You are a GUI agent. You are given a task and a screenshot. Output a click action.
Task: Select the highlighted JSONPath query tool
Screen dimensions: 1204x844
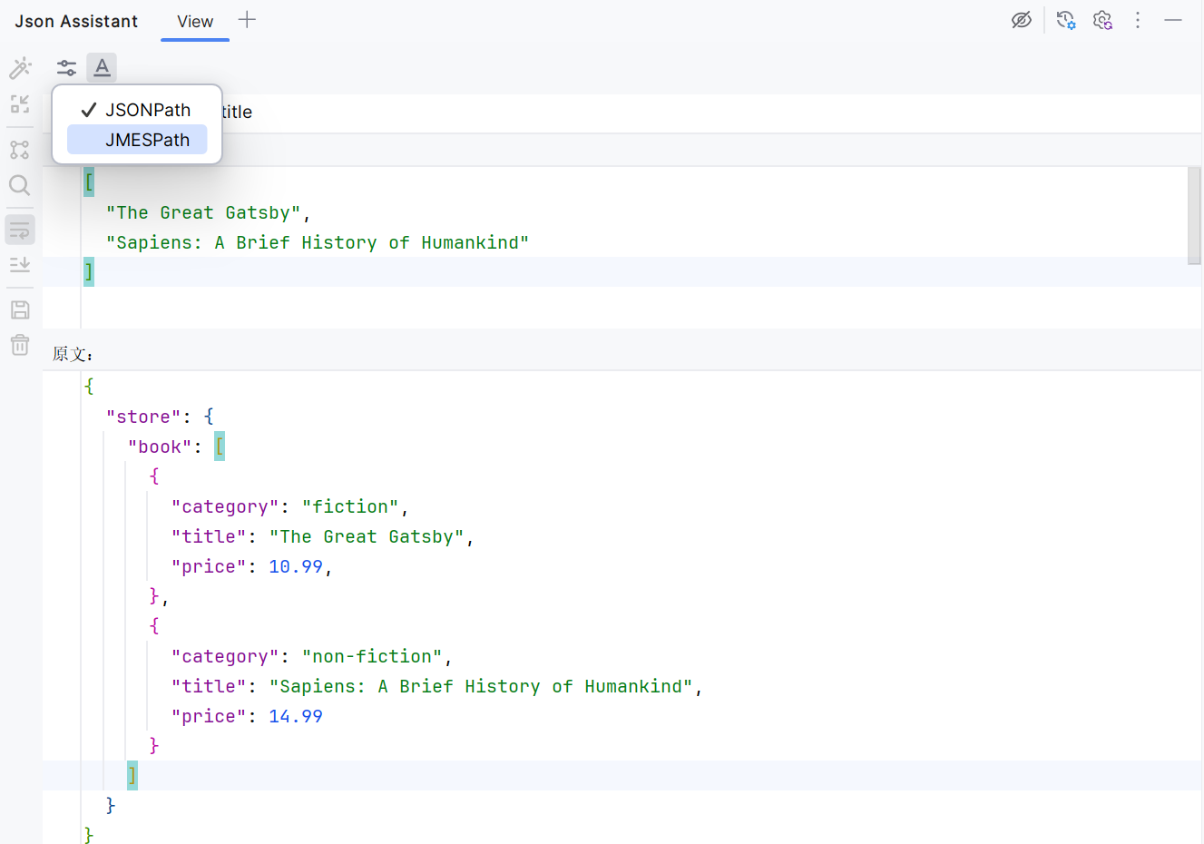pos(20,230)
